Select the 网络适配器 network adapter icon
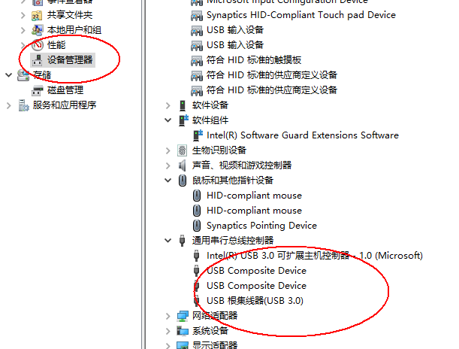Viewport: 459px width, 349px height. pos(183,316)
